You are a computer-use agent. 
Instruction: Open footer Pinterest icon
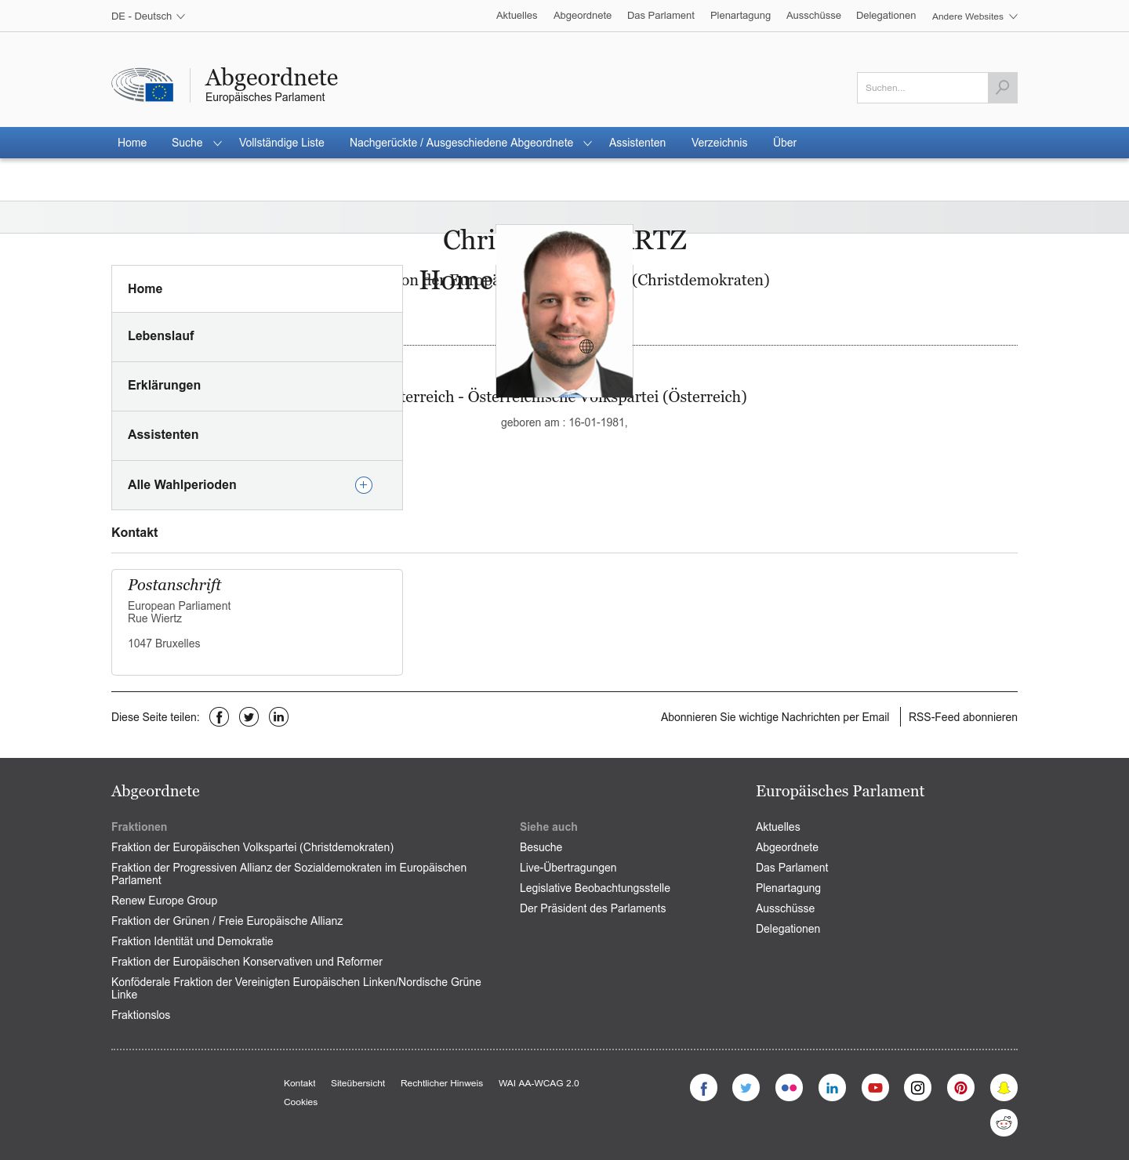pyautogui.click(x=960, y=1088)
